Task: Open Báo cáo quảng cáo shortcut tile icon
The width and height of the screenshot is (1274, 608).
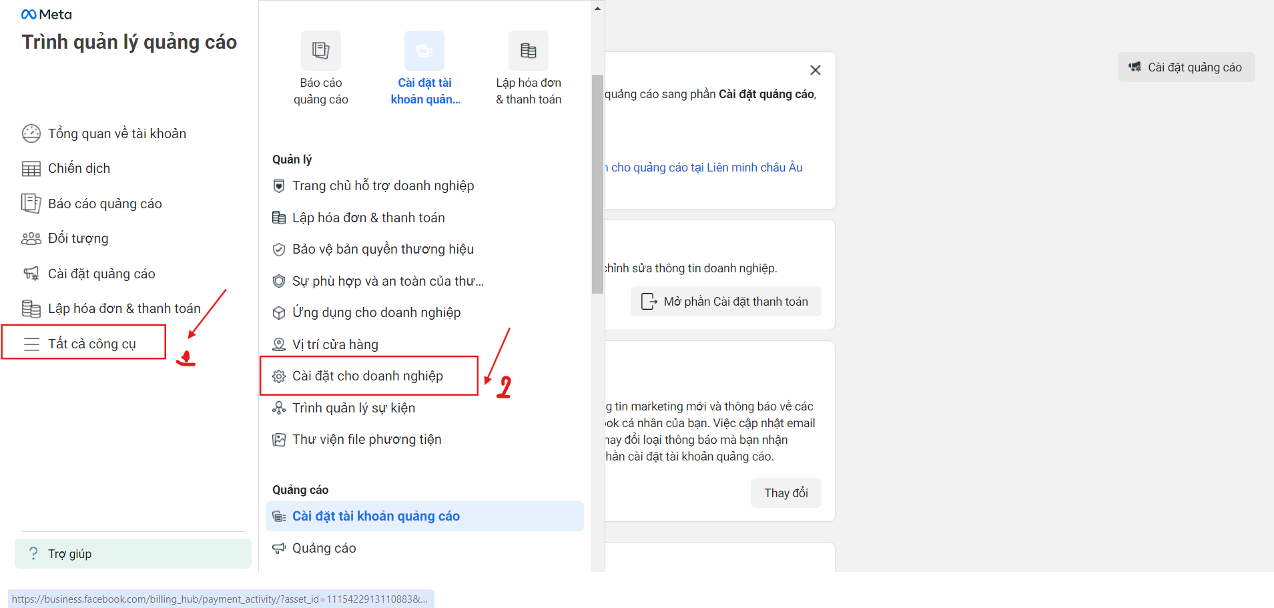Action: coord(321,51)
